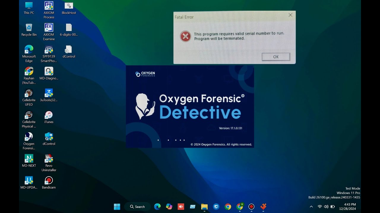
Task: Select the MD-UPDATE desktop shortcut
Action: (29, 183)
